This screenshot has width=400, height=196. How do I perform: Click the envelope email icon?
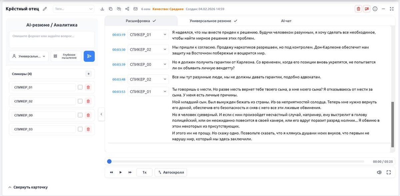[135, 9]
